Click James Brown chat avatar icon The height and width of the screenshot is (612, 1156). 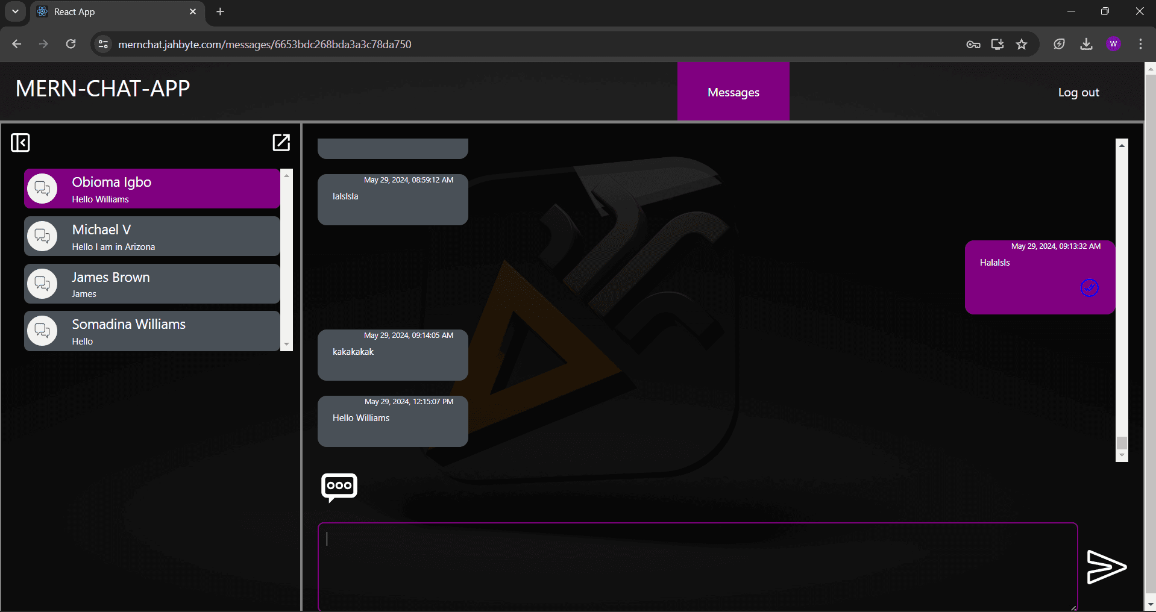pyautogui.click(x=42, y=283)
